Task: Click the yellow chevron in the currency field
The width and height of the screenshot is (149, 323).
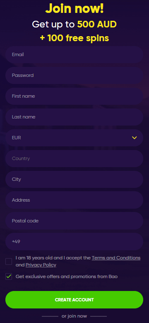Action: [134, 138]
